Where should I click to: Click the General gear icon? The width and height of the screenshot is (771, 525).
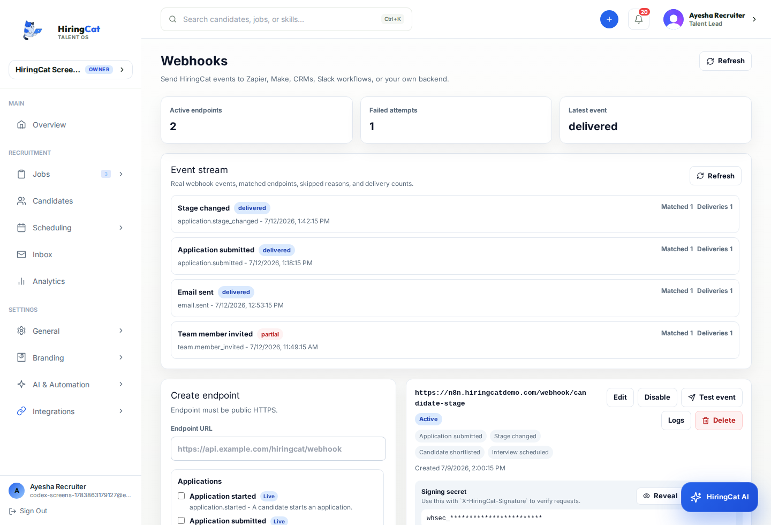(x=21, y=331)
